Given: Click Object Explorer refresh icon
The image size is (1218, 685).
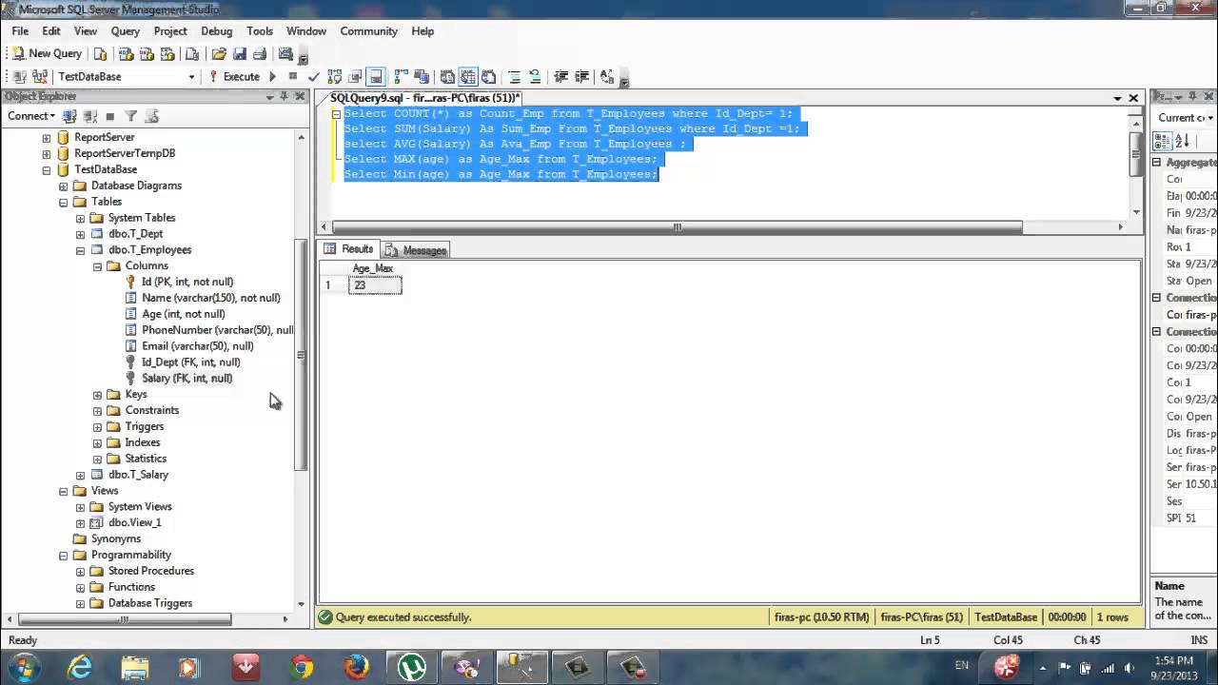Looking at the screenshot, I should pyautogui.click(x=151, y=116).
